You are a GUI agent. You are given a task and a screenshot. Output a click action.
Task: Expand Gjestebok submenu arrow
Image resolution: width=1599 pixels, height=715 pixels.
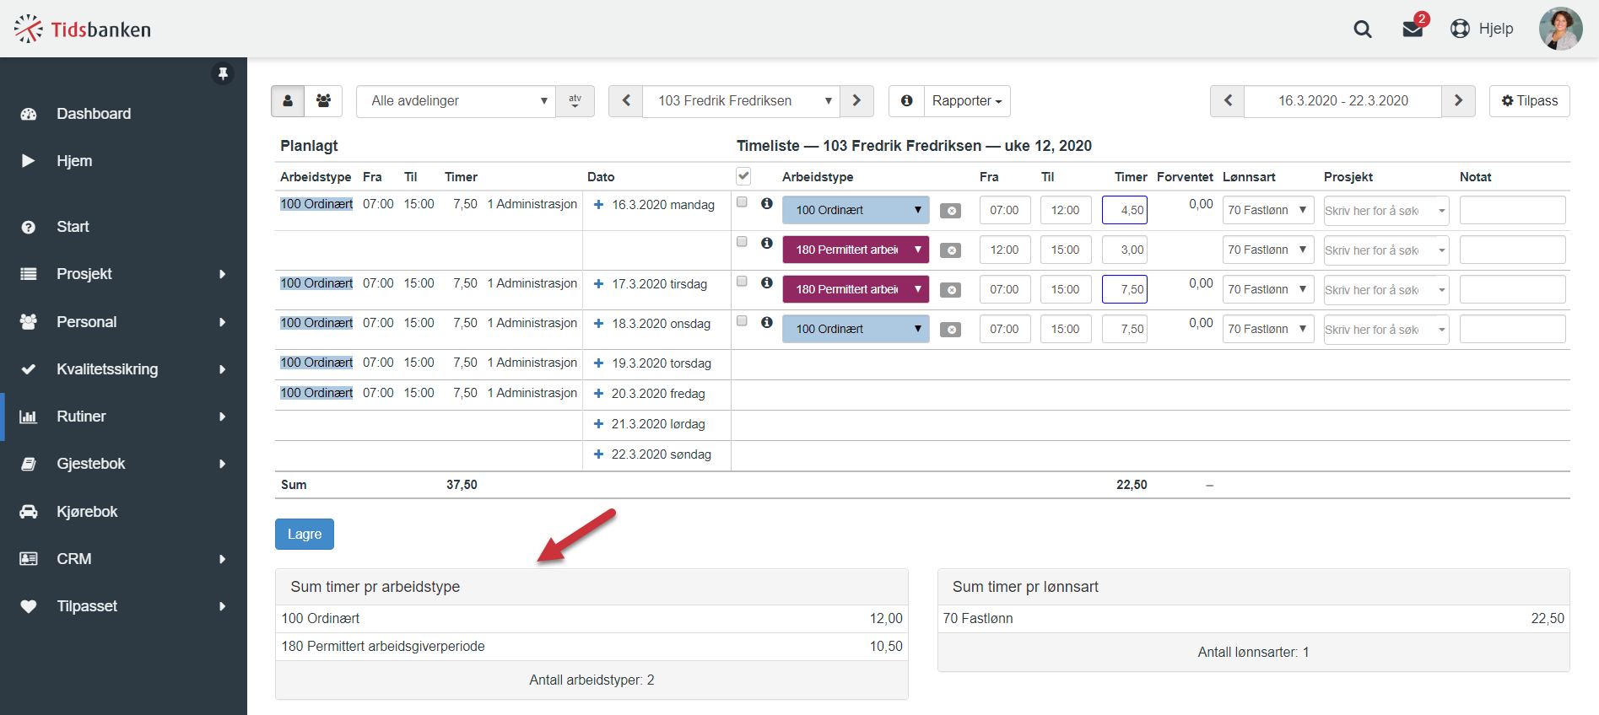223,464
